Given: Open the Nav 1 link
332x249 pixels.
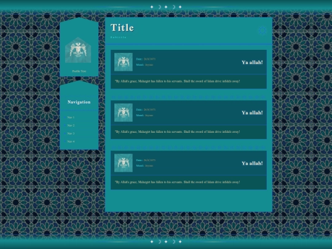Looking at the screenshot, I should tap(71, 117).
